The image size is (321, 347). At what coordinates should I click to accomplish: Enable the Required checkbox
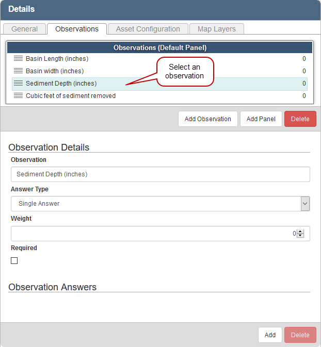(x=14, y=261)
